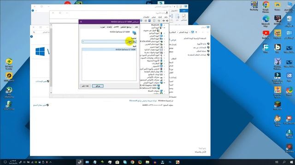
Task: Open the عام tab in NVIDIA properties
Action: 136,27
